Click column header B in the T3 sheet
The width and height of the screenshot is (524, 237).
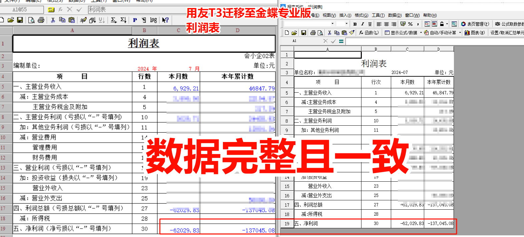pyautogui.click(x=145, y=30)
